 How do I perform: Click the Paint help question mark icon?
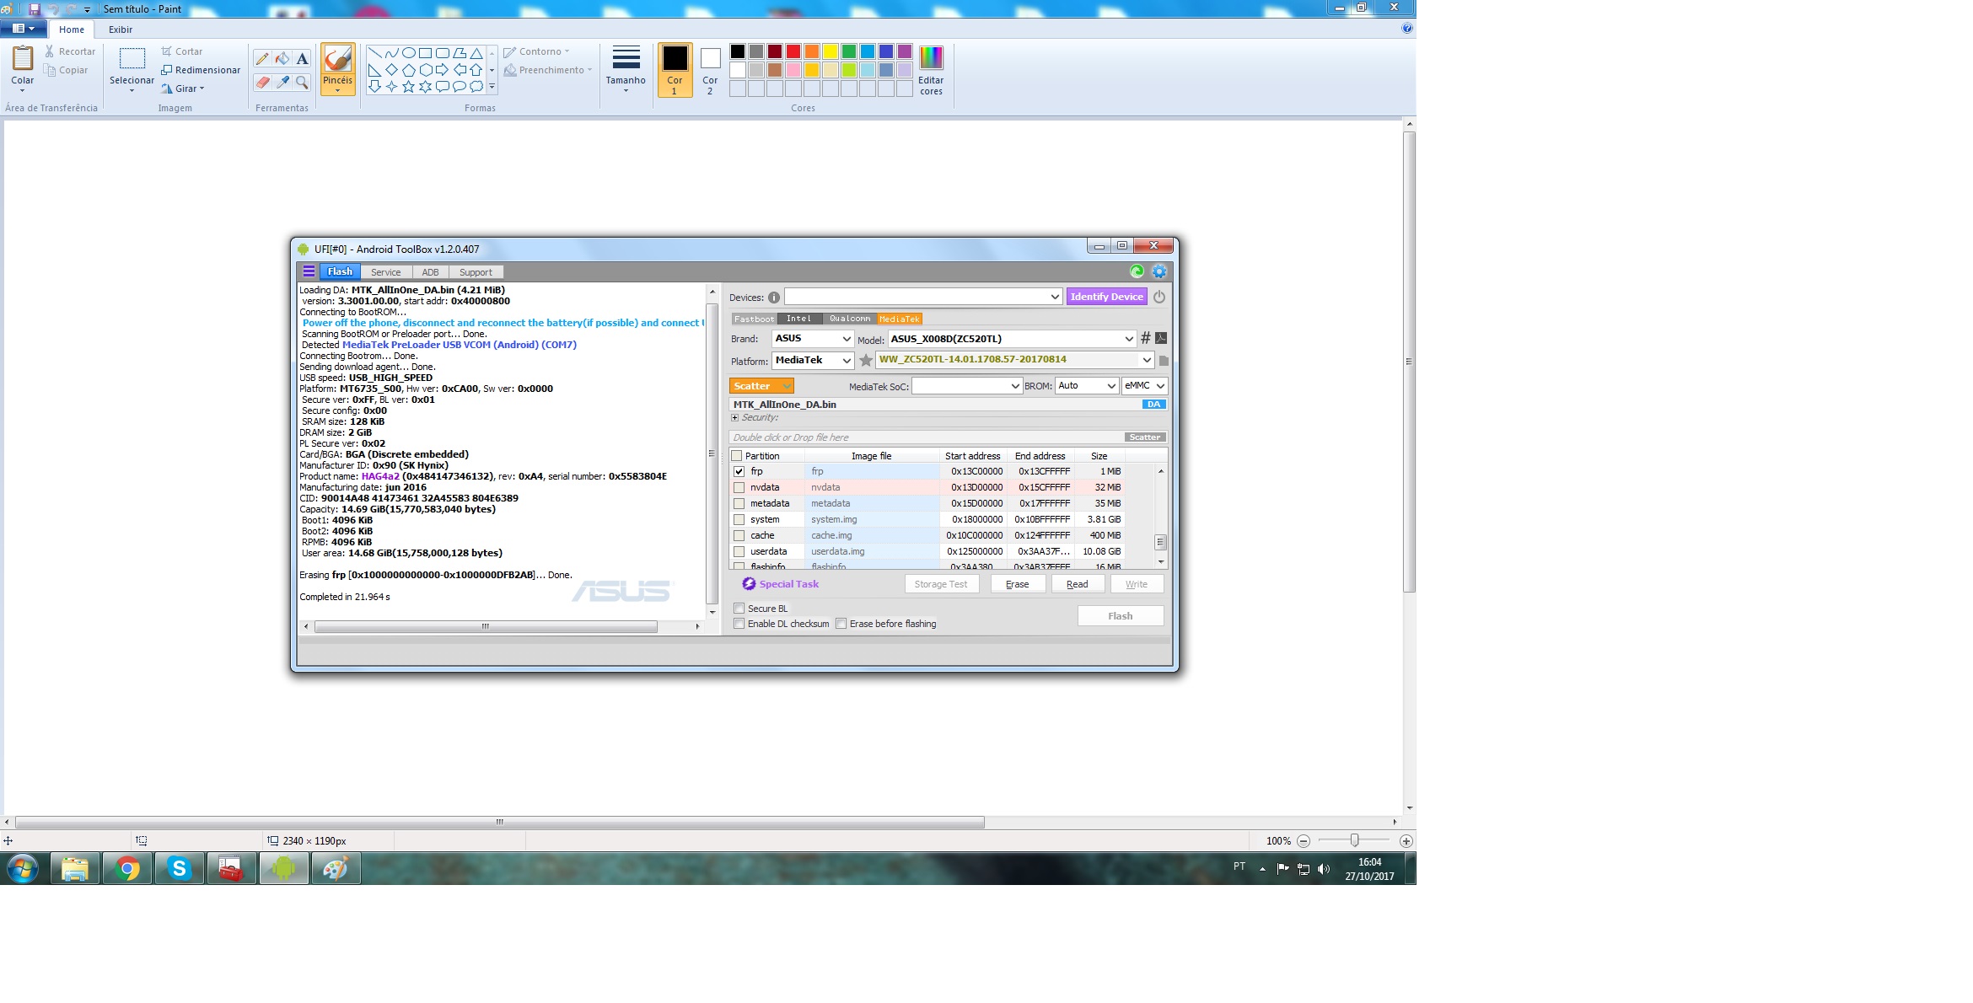coord(1406,29)
